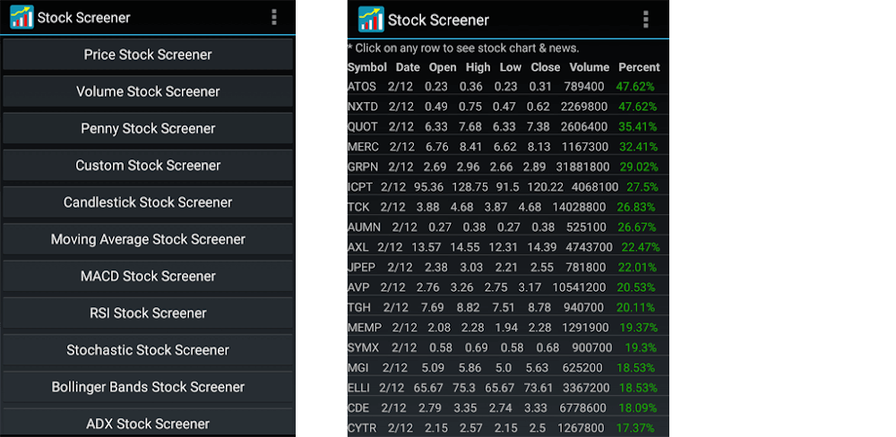Click the Low column header

coord(511,67)
